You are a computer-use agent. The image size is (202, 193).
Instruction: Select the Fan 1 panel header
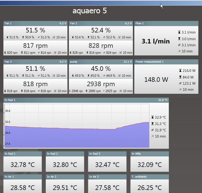[x=35, y=23]
